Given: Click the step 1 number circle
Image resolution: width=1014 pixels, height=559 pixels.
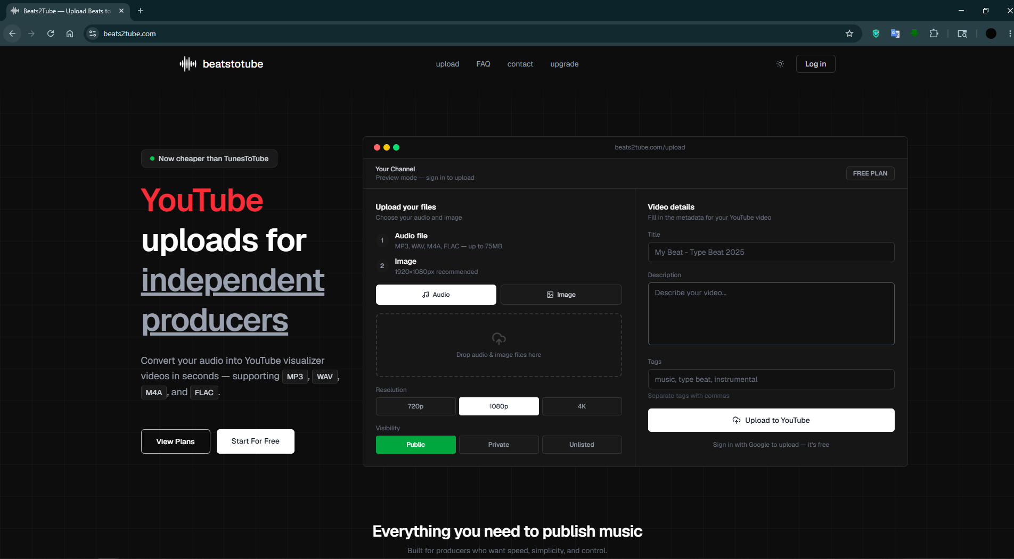Looking at the screenshot, I should (x=382, y=240).
